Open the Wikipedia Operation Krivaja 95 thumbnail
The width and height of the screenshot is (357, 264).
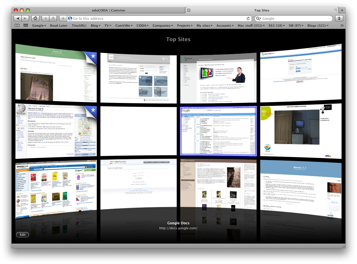coord(56,131)
